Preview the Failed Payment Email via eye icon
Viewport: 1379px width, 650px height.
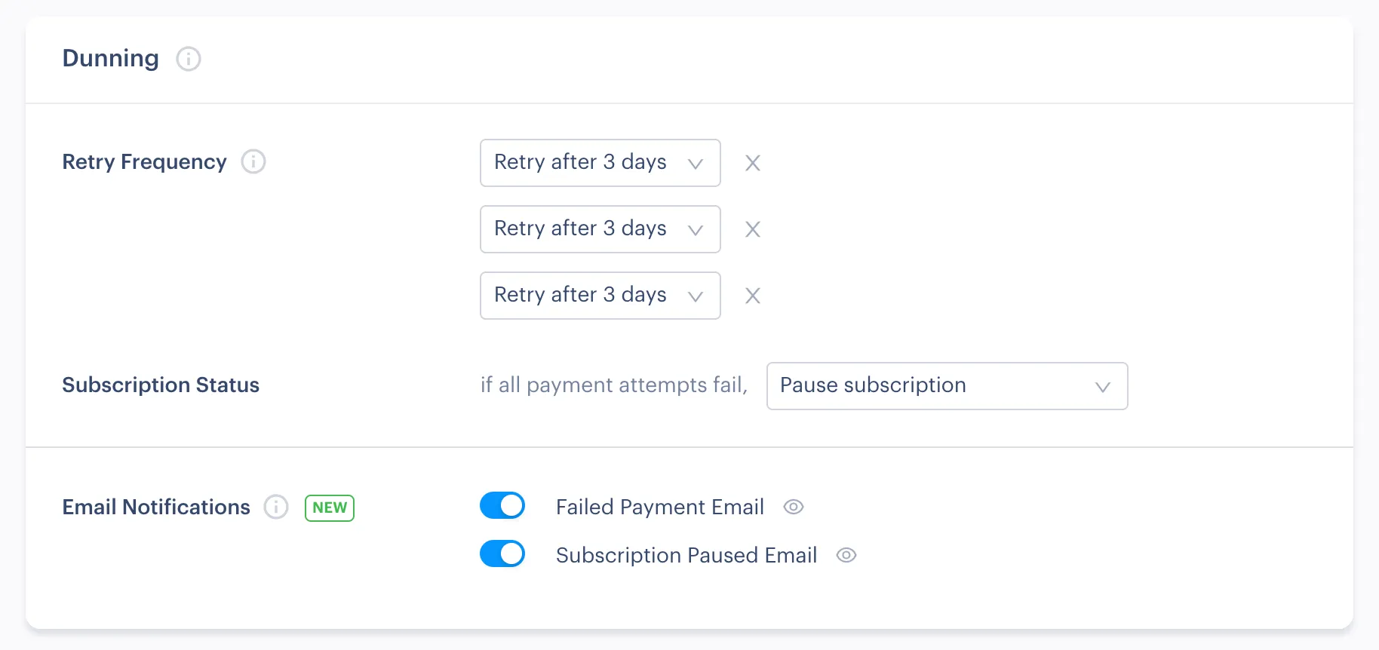tap(794, 507)
